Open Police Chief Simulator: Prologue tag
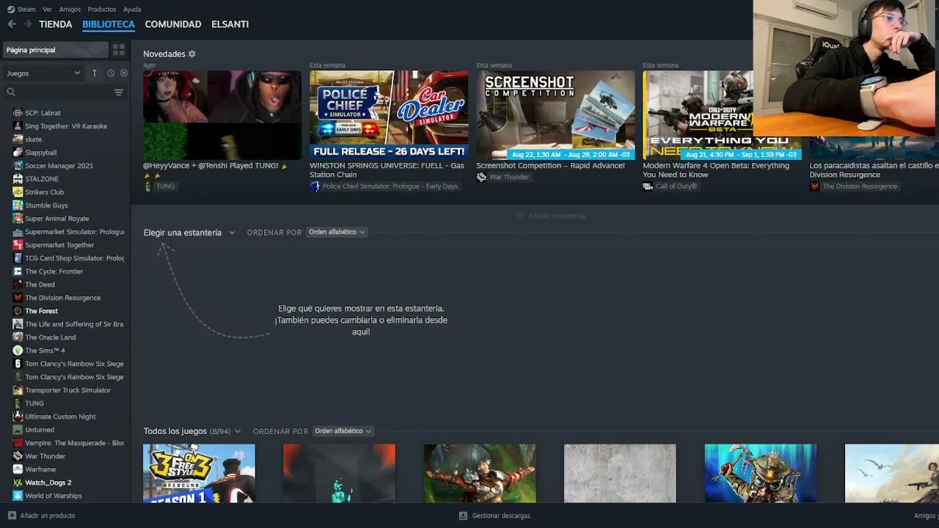The width and height of the screenshot is (939, 528). [x=390, y=186]
